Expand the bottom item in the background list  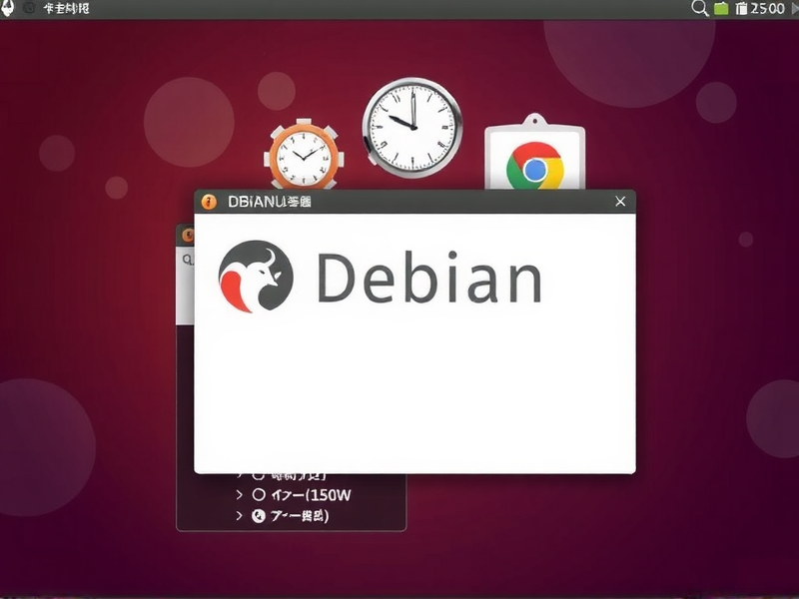(240, 516)
